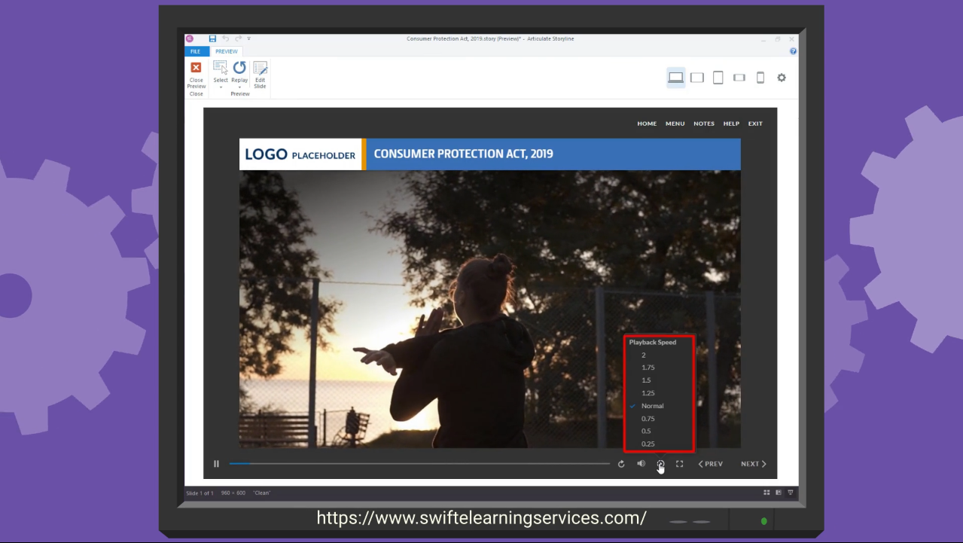
Task: Click the 960 × 600 size in status bar
Action: point(233,493)
